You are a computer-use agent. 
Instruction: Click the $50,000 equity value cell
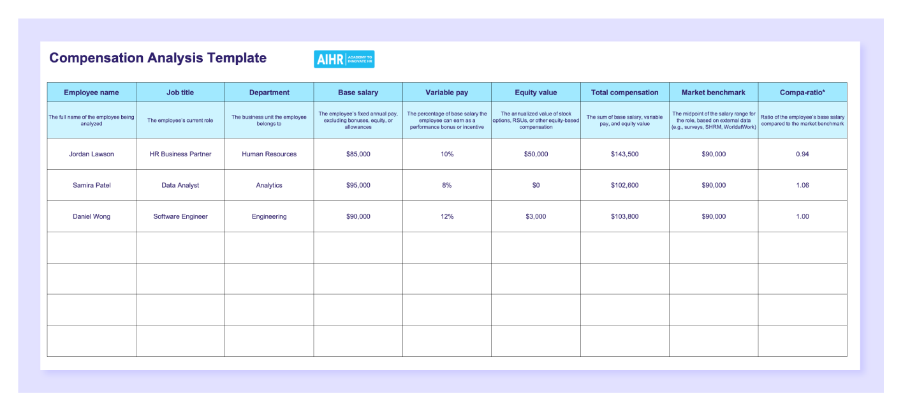536,154
